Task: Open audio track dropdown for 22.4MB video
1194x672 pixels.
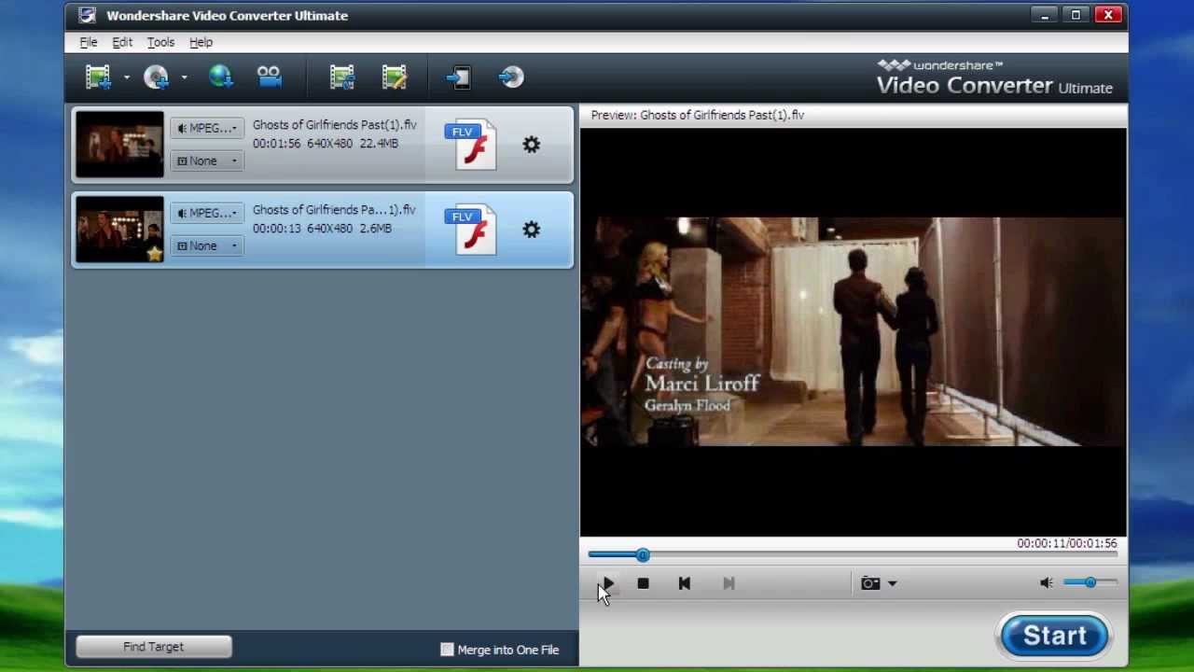Action: point(207,128)
